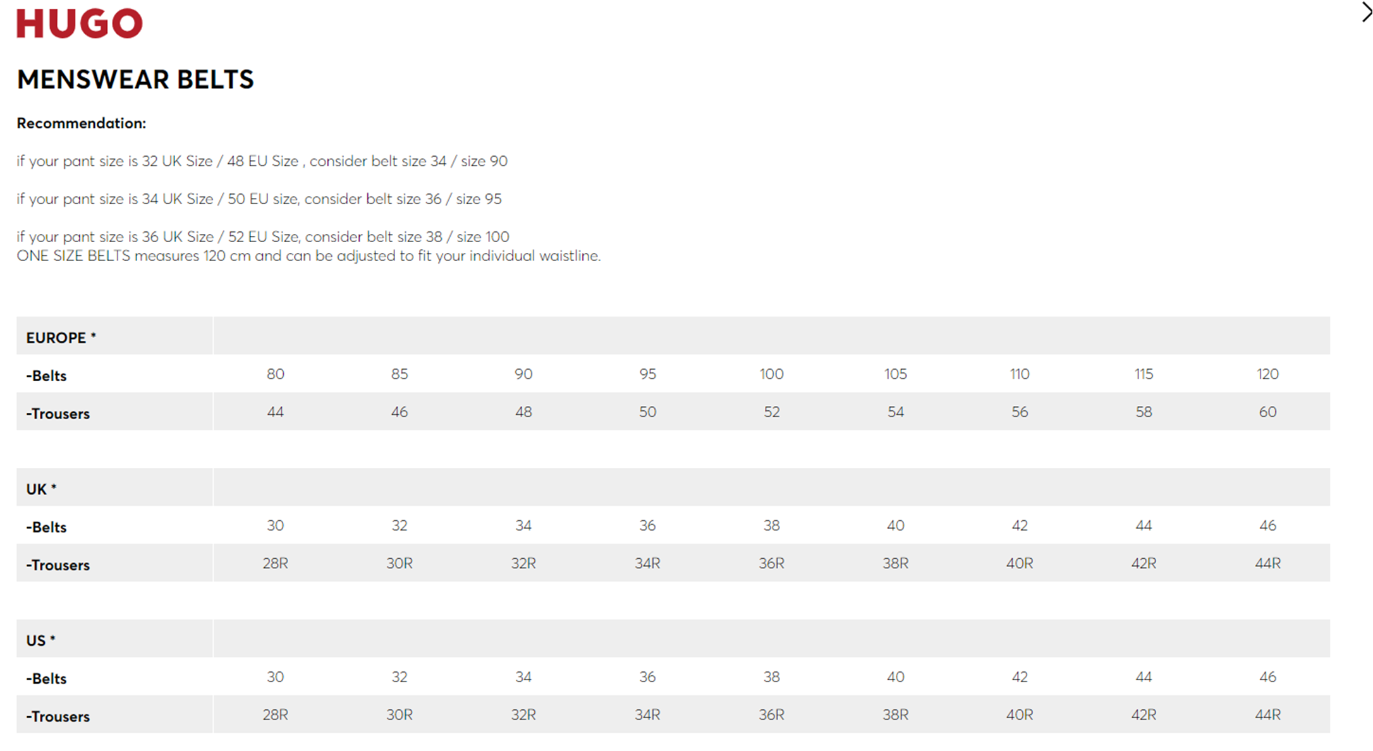The image size is (1373, 751).
Task: Click US trousers size 42R
Action: pos(1144,715)
